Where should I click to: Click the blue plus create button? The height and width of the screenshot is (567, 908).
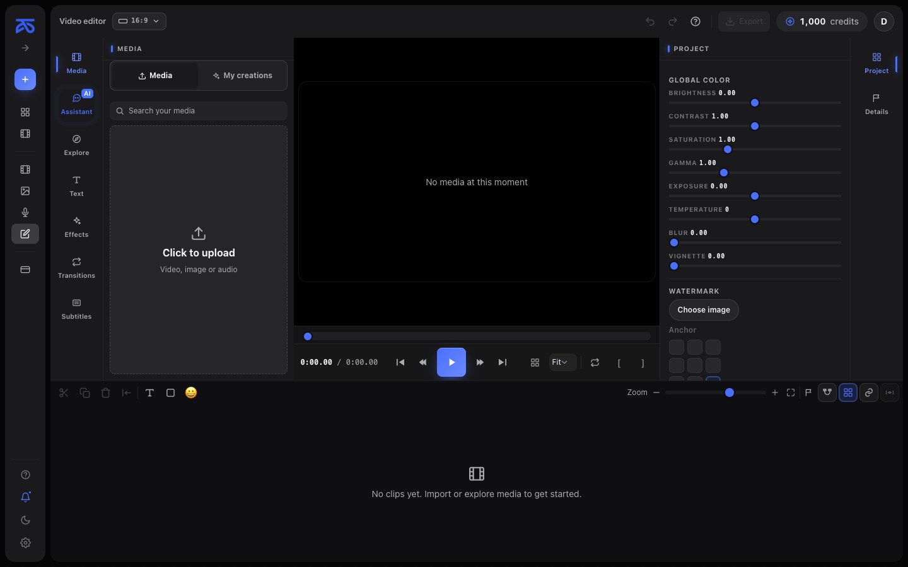click(x=25, y=79)
